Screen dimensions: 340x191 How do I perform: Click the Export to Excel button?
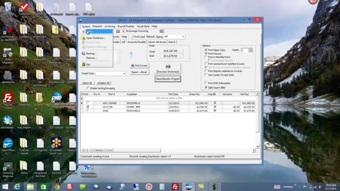pos(139,72)
